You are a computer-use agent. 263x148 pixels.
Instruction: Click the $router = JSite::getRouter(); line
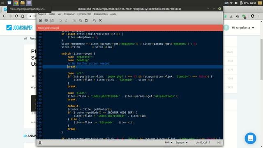pos(90,109)
